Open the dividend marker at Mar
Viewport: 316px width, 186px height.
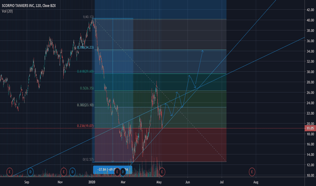123,172
